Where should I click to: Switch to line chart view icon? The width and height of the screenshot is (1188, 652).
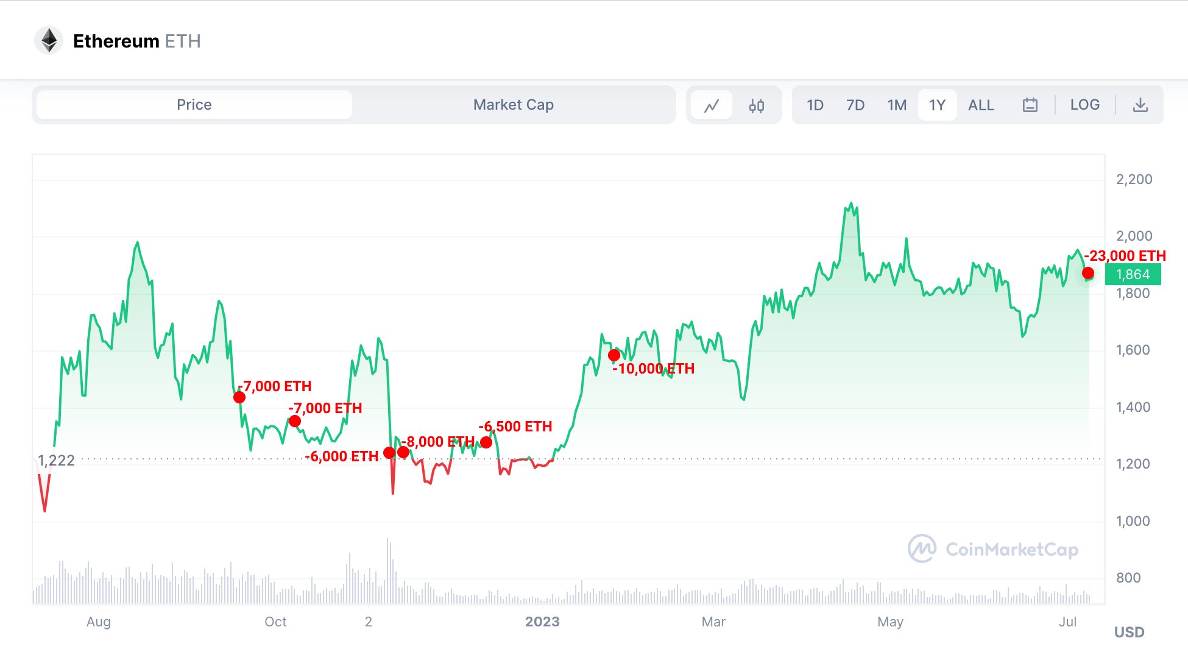712,105
